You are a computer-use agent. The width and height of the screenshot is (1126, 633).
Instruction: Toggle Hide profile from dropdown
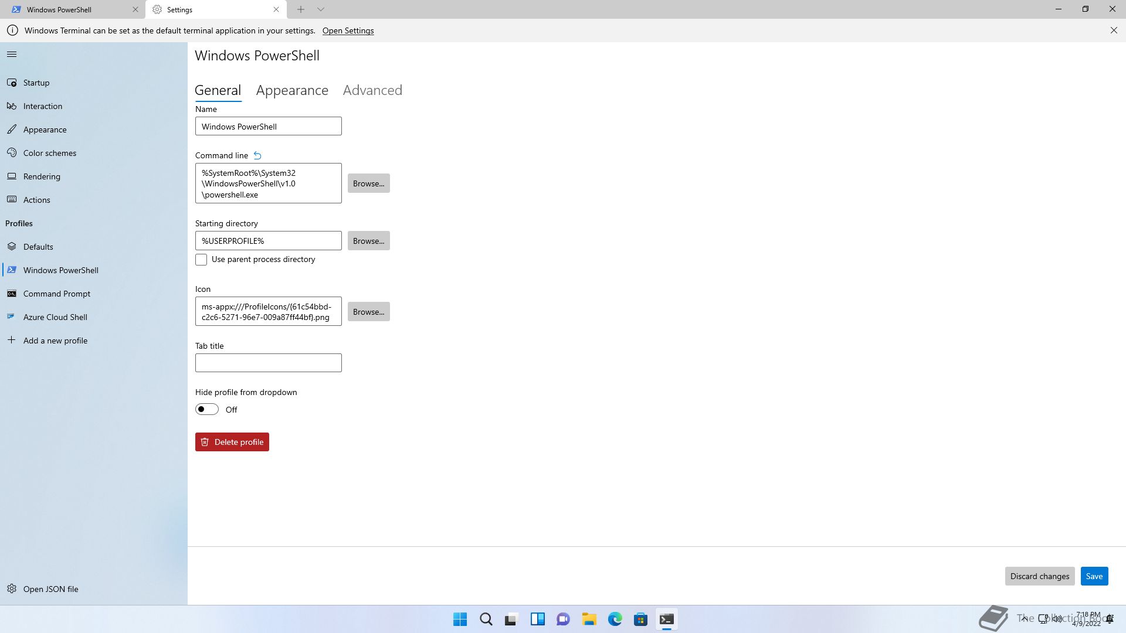click(207, 409)
